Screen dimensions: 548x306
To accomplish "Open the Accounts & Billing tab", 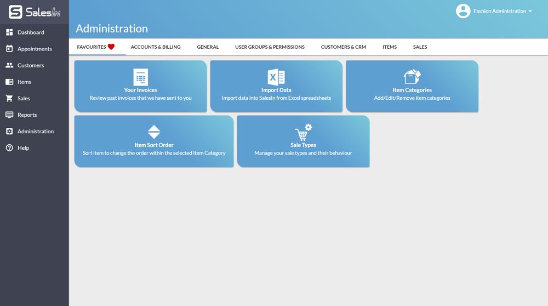I will tap(156, 47).
